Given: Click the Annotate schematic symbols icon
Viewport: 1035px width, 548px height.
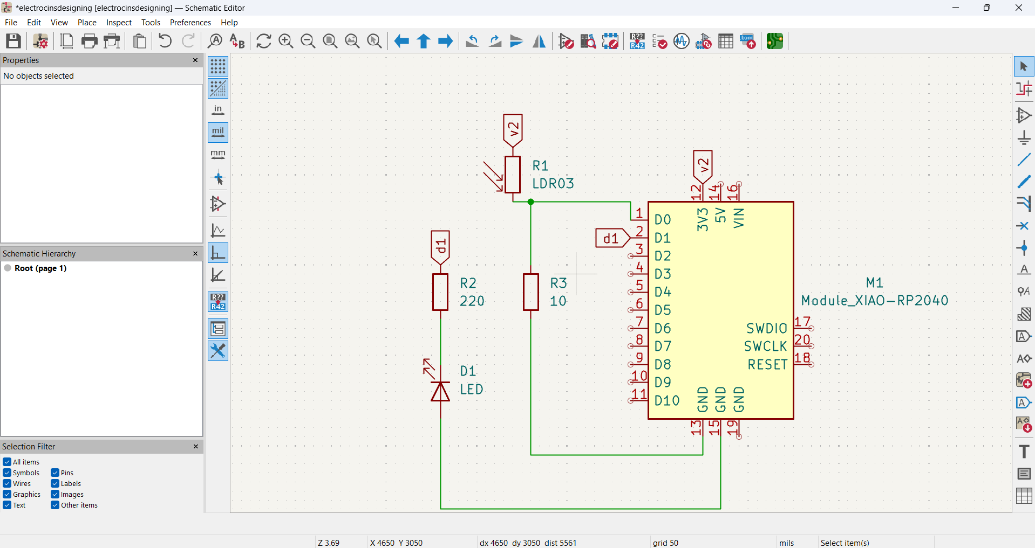Looking at the screenshot, I should (637, 41).
